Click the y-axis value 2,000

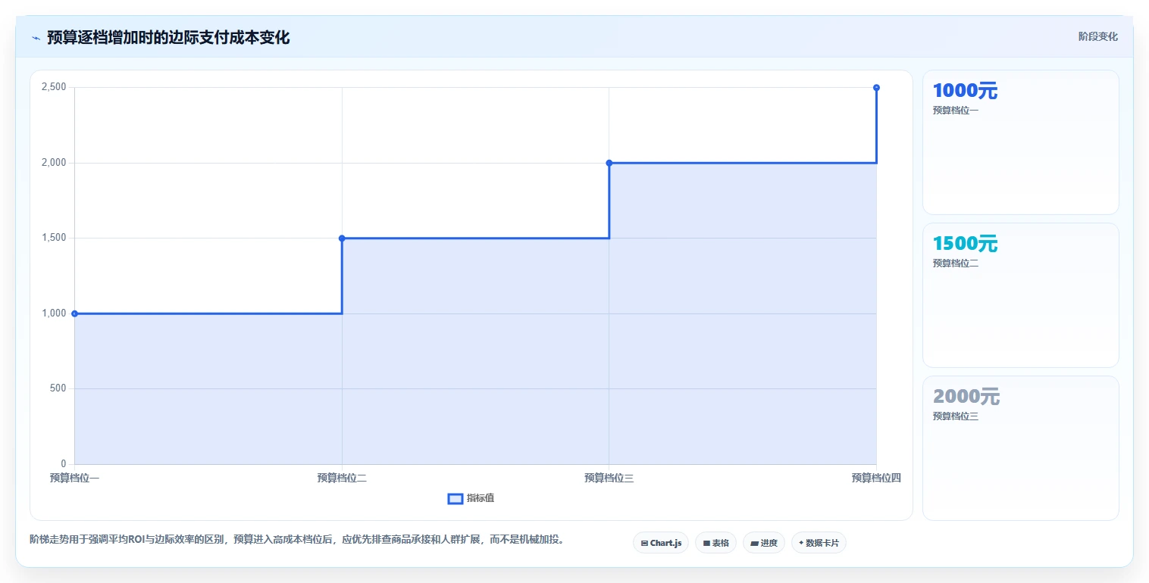point(54,163)
